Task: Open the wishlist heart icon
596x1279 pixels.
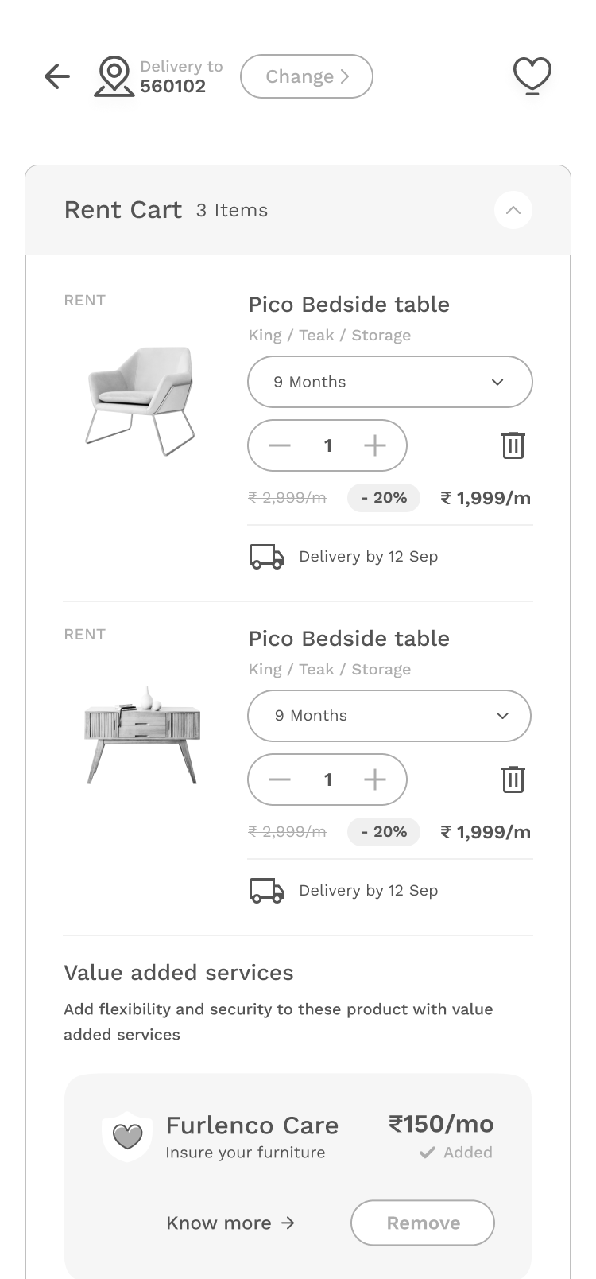Action: pos(532,76)
